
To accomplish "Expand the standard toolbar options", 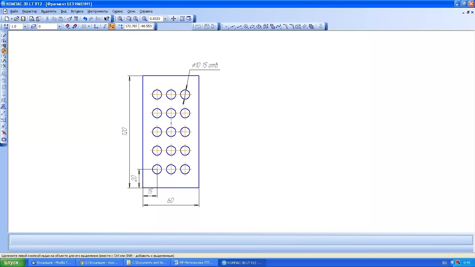I will (x=113, y=20).
